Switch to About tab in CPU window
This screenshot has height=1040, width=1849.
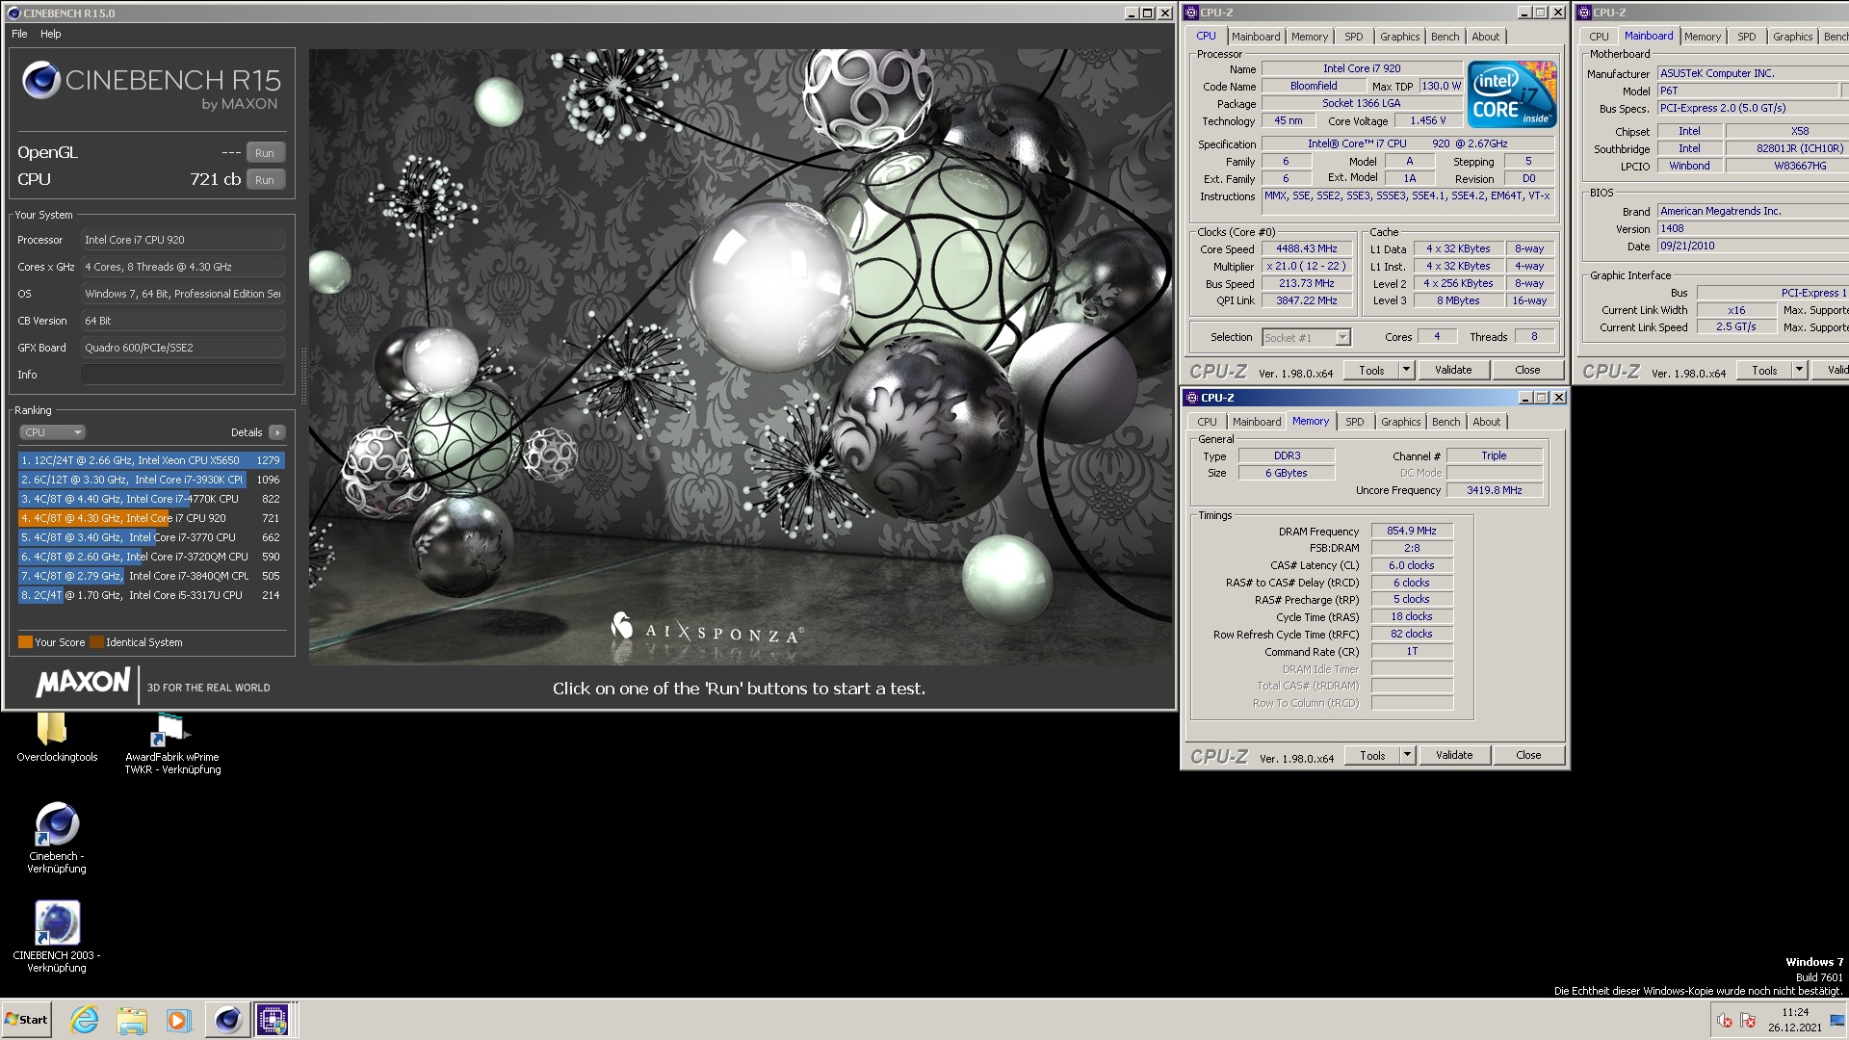coord(1485,37)
